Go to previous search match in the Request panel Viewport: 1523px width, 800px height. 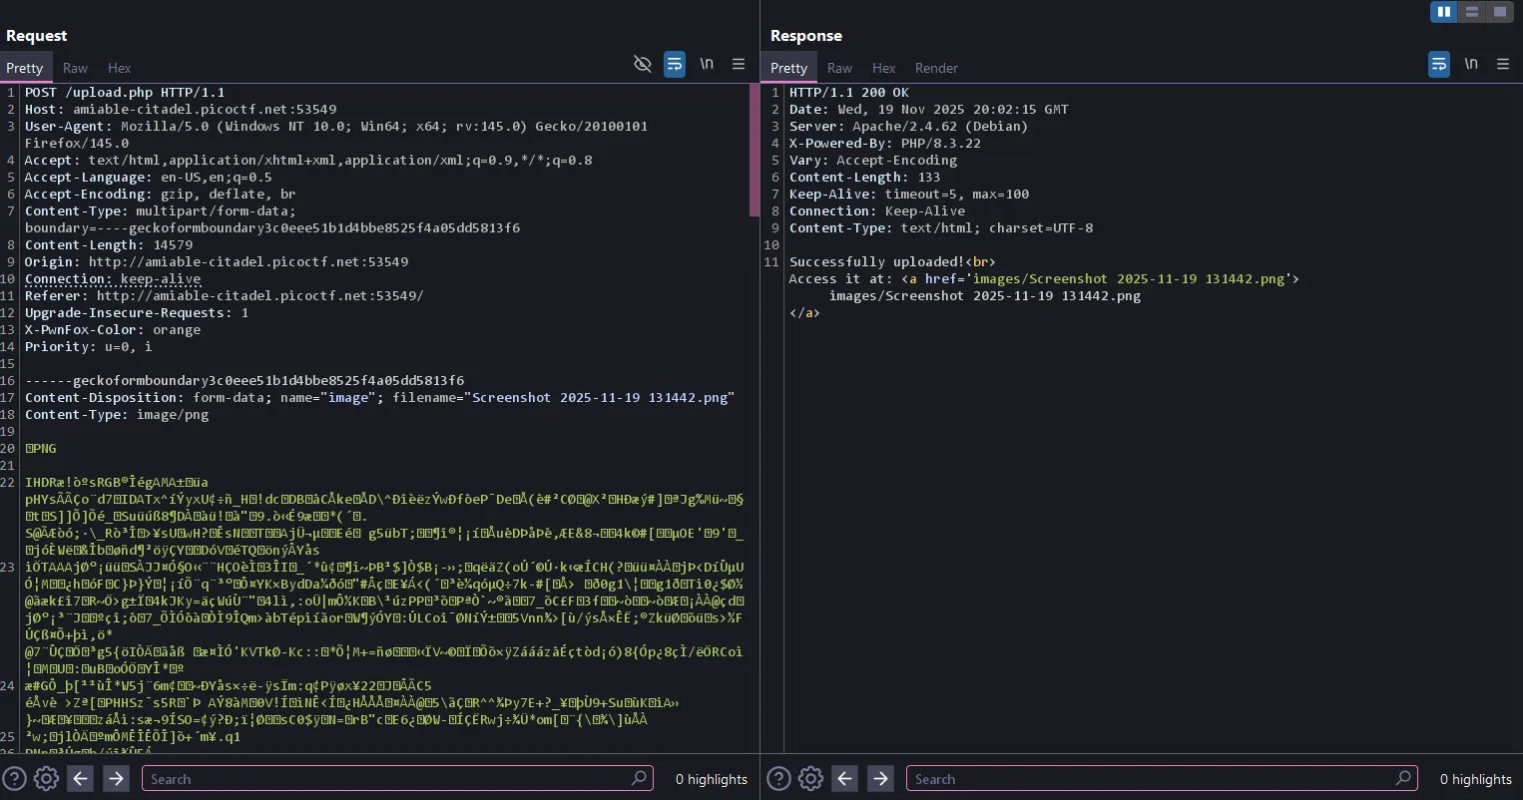click(x=80, y=778)
